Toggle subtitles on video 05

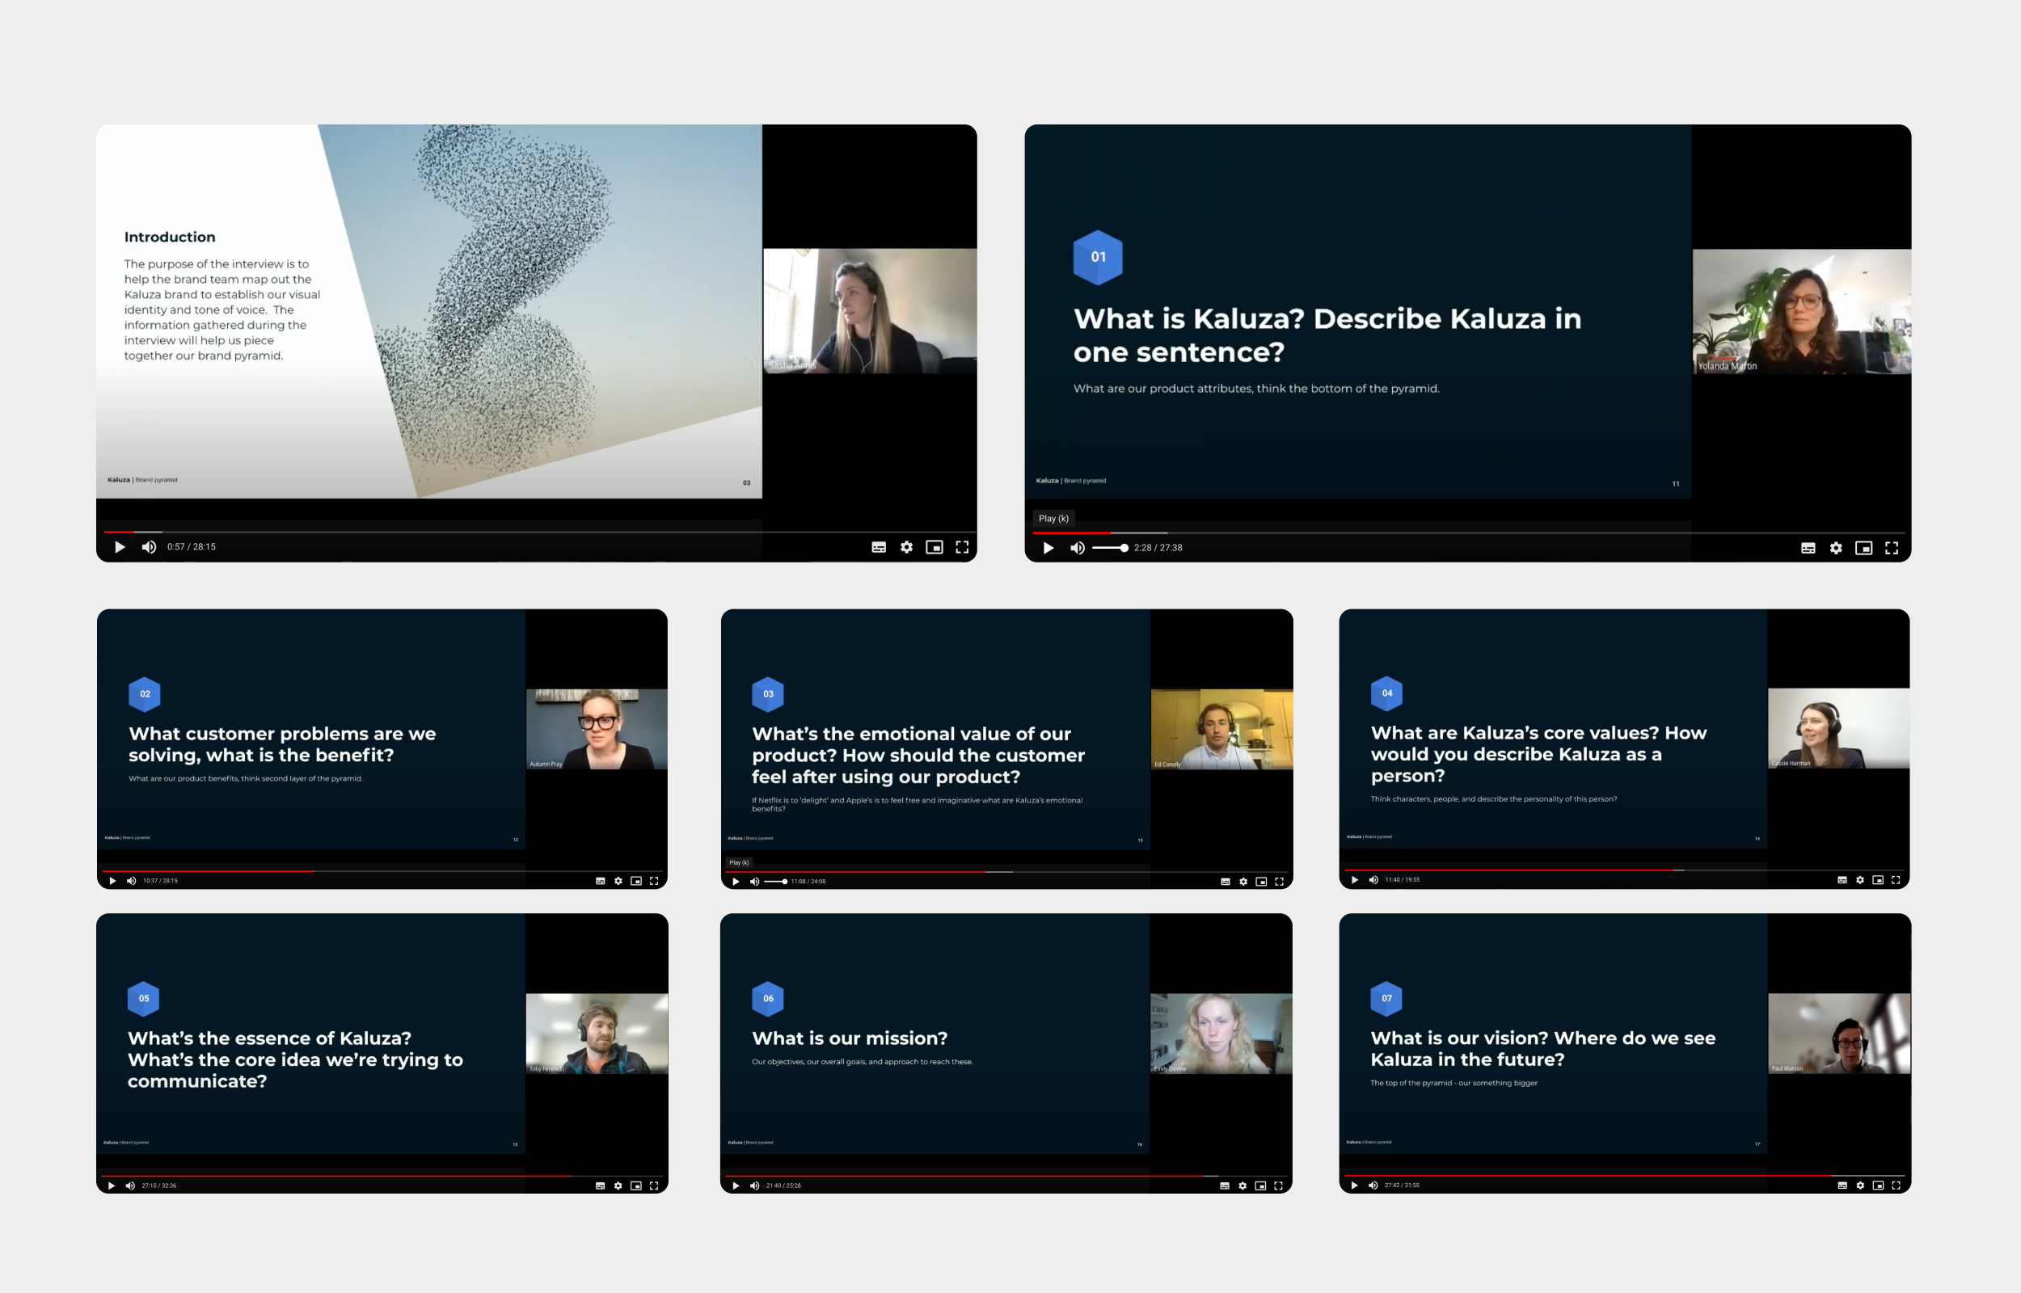(x=601, y=1186)
